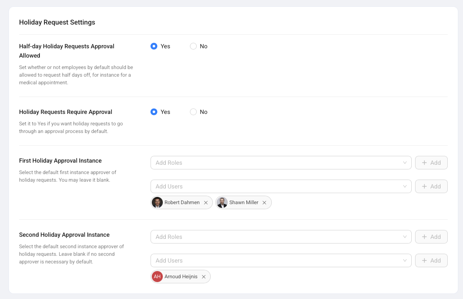Image resolution: width=463 pixels, height=299 pixels.
Task: Open Add Roles dropdown in Second Holiday Approval Instance
Action: [x=281, y=237]
